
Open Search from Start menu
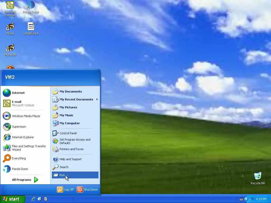point(75,167)
